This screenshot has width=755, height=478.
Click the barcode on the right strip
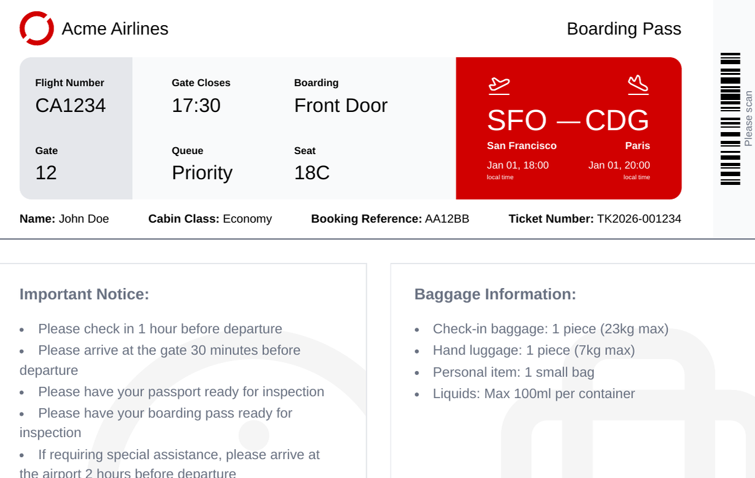730,119
